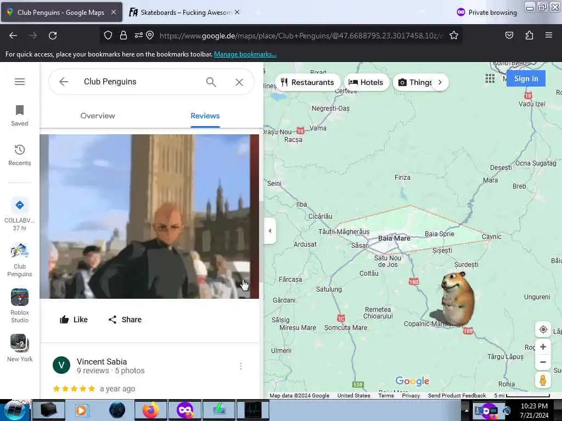Clear the Club Penguins search with X
The height and width of the screenshot is (421, 562).
coord(239,82)
